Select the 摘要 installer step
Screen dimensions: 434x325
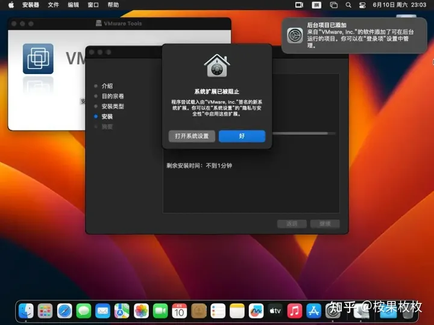[x=107, y=127]
